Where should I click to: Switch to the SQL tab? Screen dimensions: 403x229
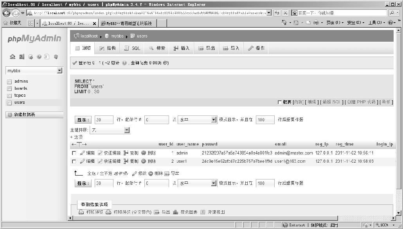point(132,48)
